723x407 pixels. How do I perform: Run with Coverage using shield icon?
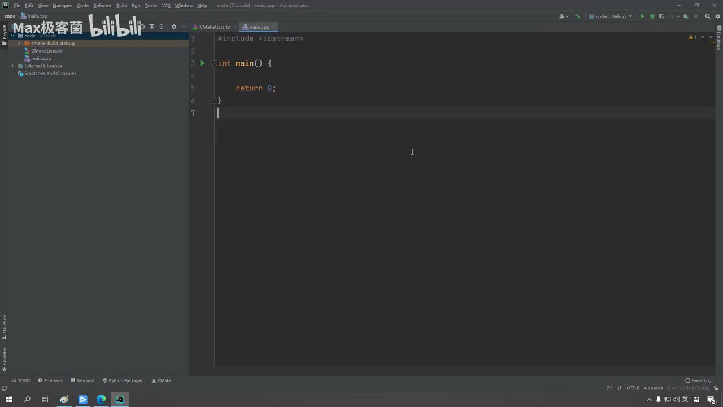click(661, 16)
